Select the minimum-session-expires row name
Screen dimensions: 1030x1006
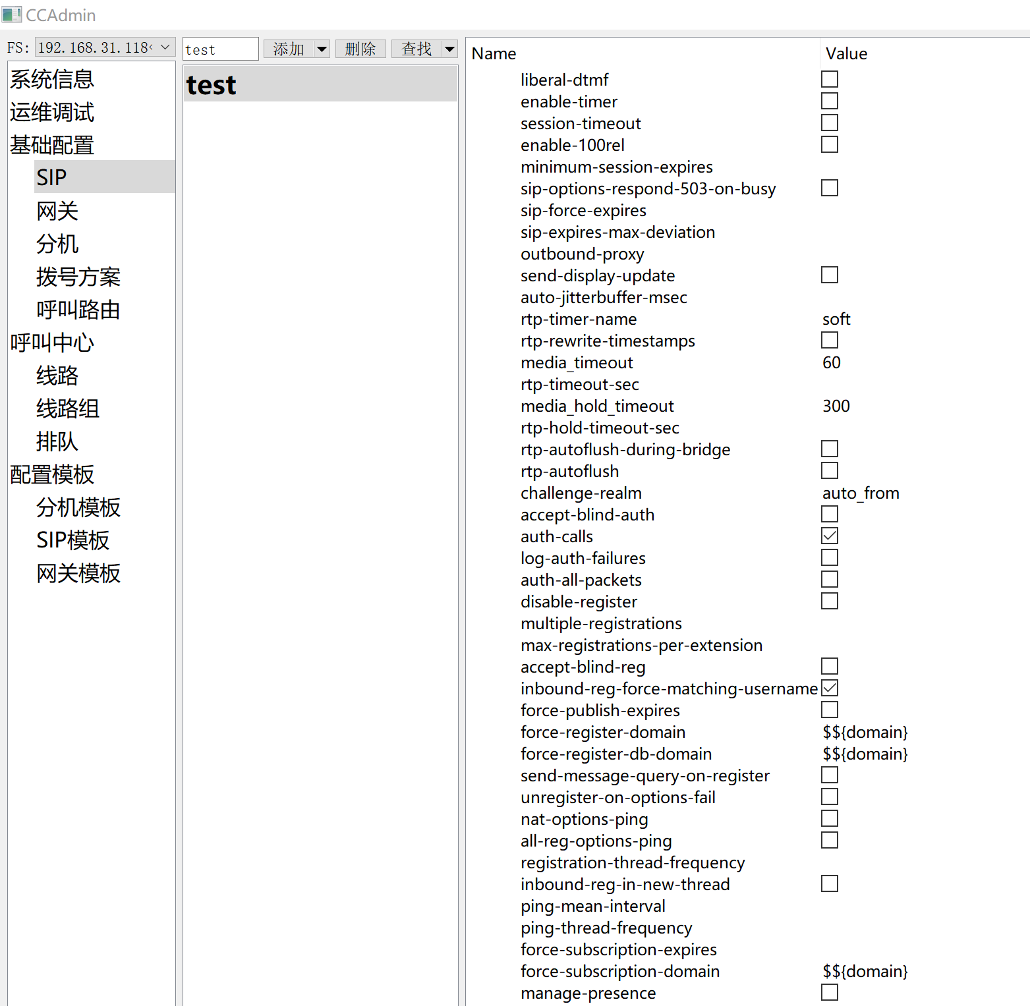pyautogui.click(x=617, y=167)
